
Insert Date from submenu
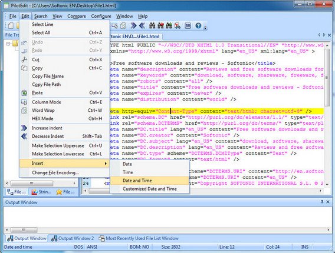150,164
